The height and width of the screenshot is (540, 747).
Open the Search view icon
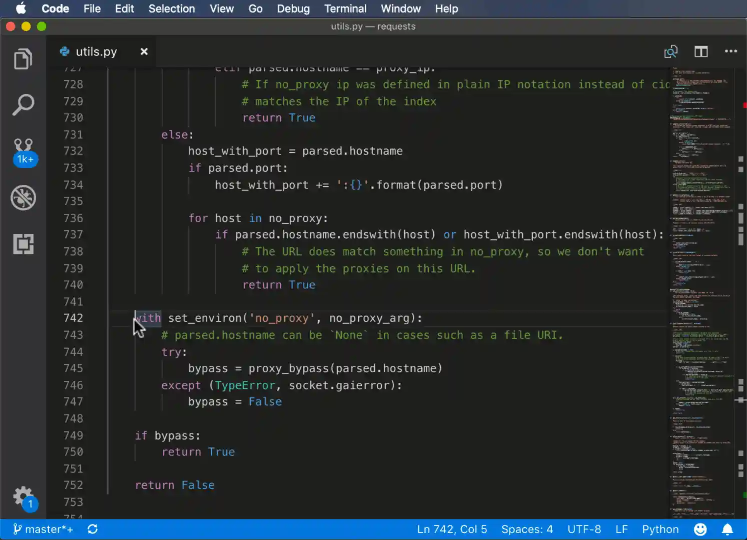tap(23, 103)
